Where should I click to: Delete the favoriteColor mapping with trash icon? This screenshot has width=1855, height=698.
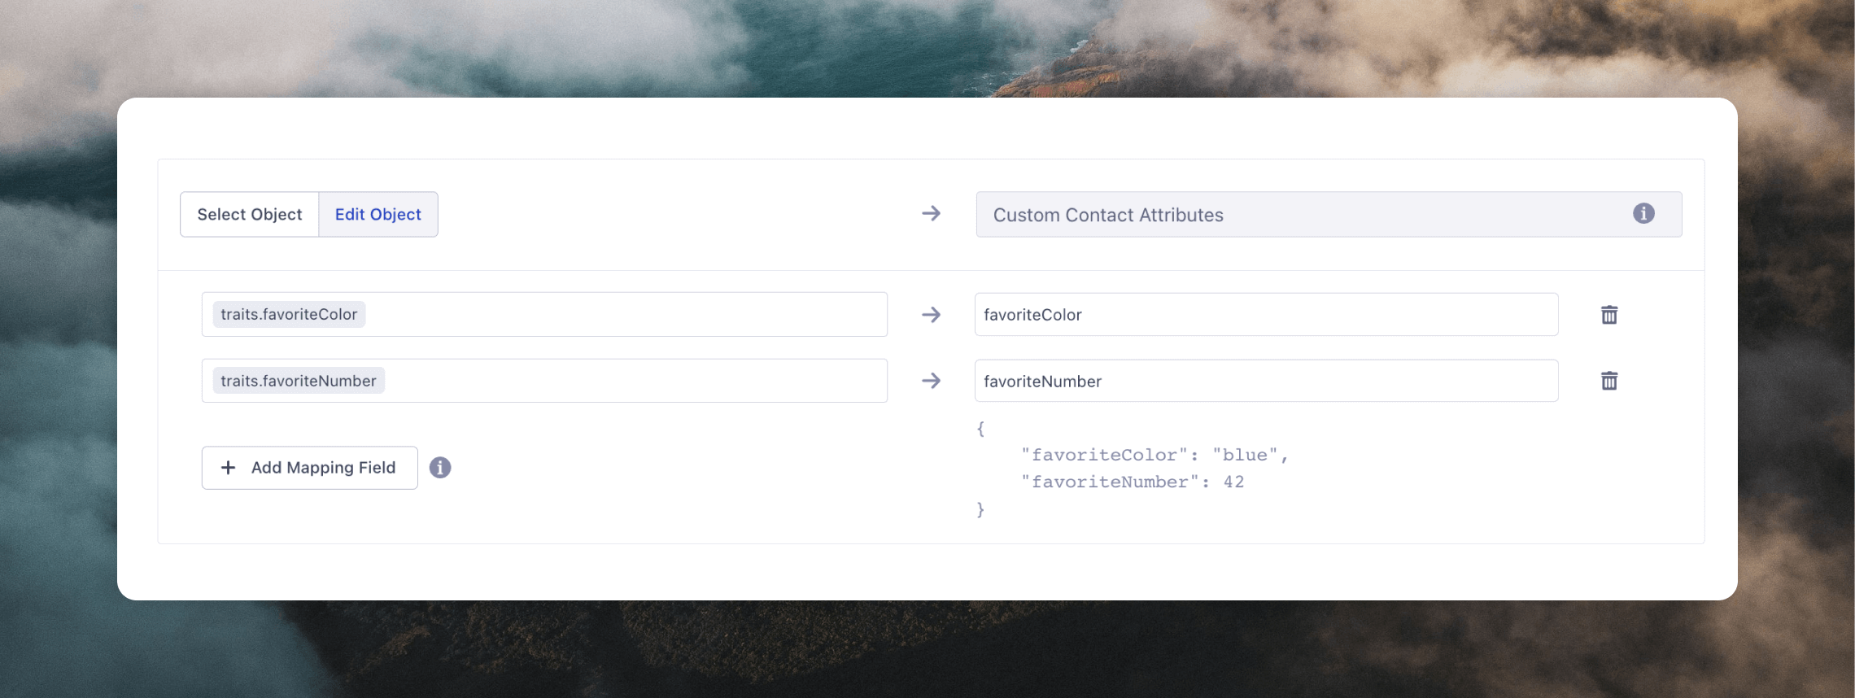(x=1608, y=315)
